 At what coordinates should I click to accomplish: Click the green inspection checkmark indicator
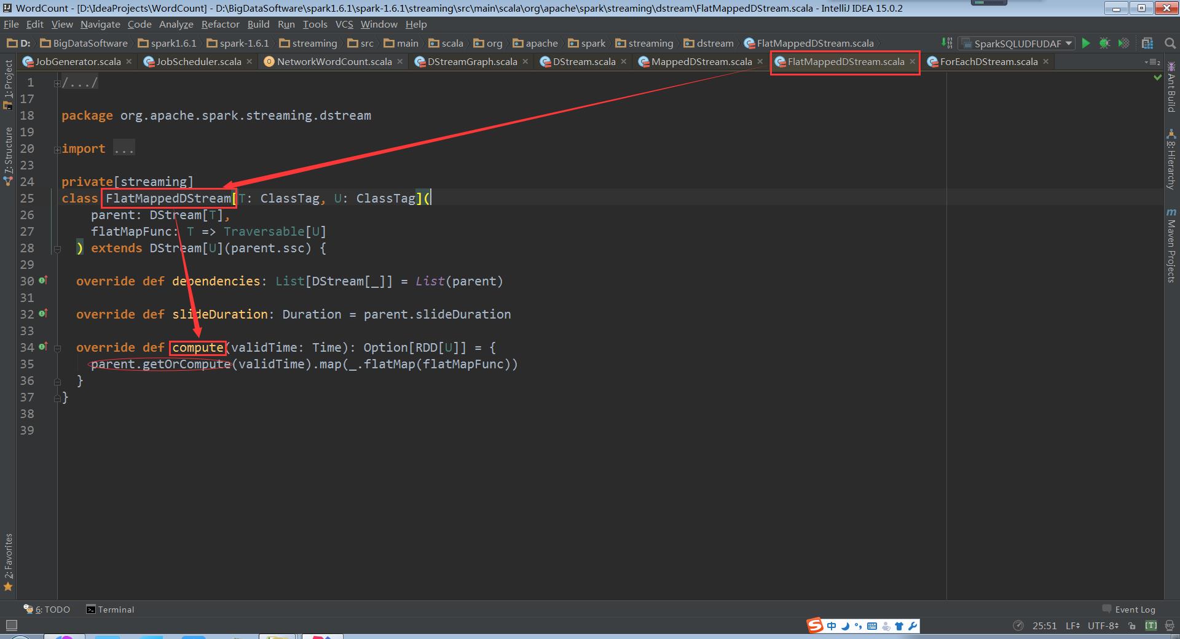1158,78
